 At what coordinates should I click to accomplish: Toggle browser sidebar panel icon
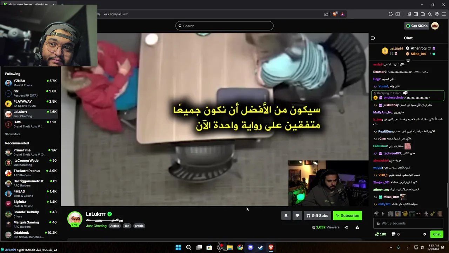pos(416,14)
